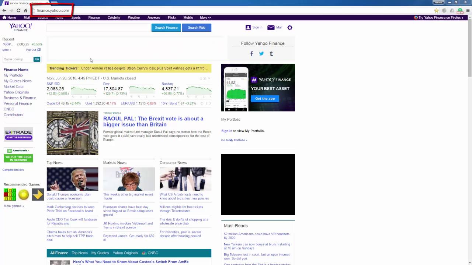
Task: Open Answers in the Yahoo navigation bar
Action: click(154, 18)
